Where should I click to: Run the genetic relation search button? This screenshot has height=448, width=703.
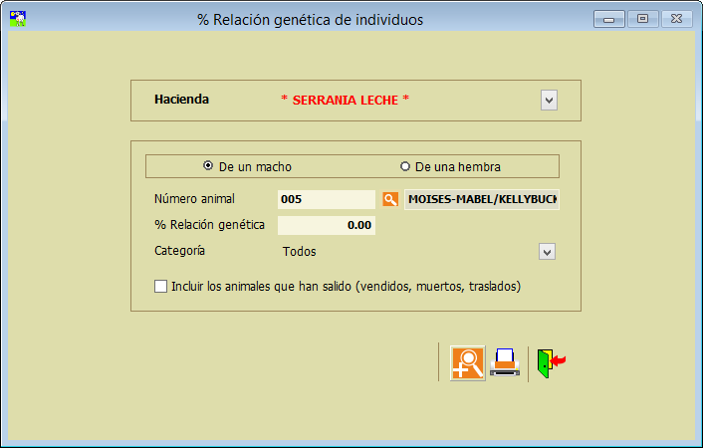[x=467, y=362]
